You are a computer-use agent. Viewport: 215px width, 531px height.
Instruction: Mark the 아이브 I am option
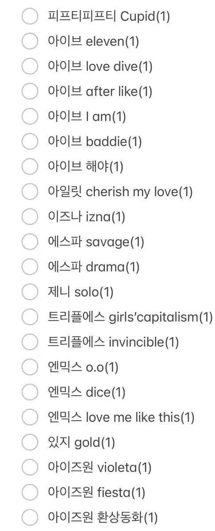click(x=30, y=117)
